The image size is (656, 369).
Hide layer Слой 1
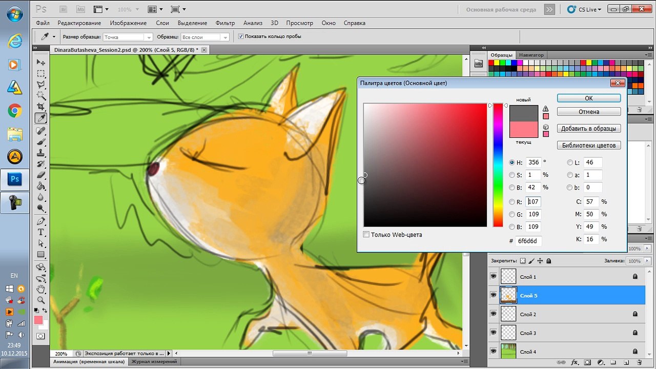[494, 277]
